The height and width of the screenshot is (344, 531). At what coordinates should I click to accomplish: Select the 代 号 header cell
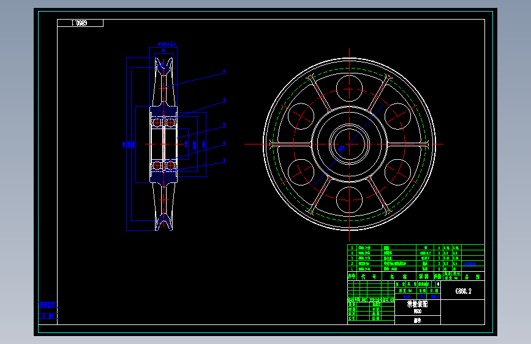tap(369, 277)
